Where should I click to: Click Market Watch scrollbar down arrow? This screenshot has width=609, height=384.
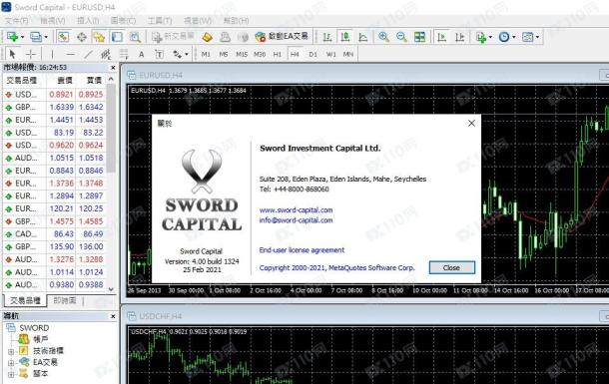tap(111, 288)
